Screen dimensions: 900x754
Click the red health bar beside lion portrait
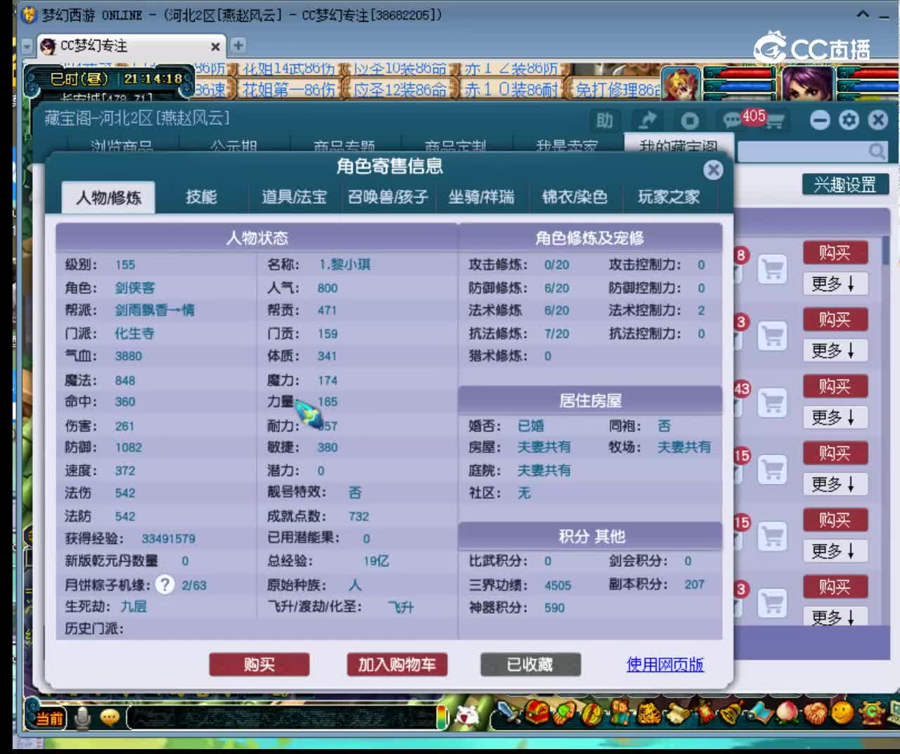click(740, 74)
